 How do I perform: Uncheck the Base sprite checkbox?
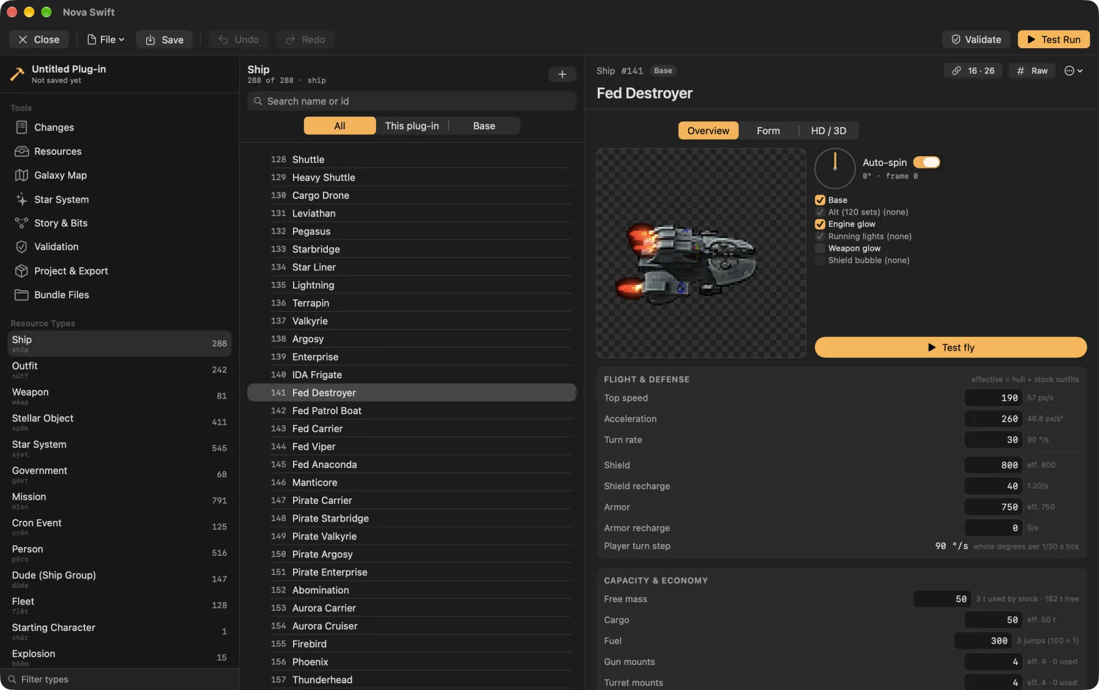click(x=820, y=200)
